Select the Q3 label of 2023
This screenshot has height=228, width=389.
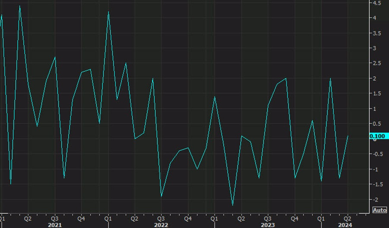tap(268, 219)
